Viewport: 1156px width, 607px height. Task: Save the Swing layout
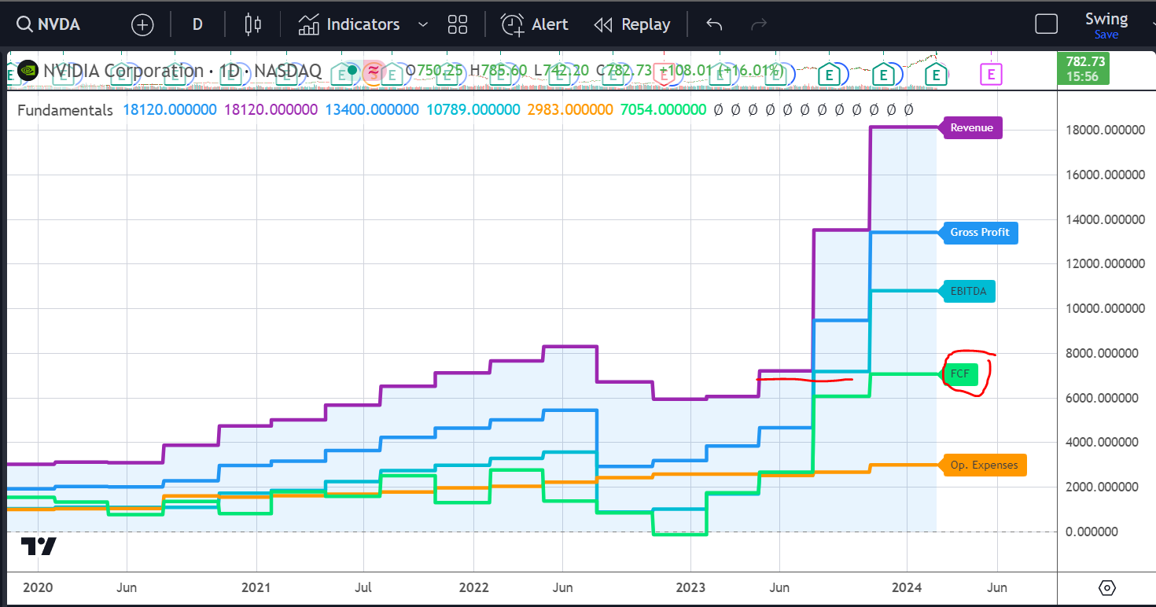(1106, 35)
